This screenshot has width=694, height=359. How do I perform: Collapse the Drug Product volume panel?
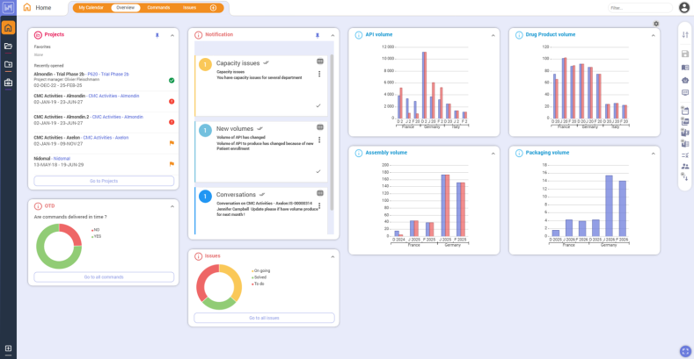654,35
